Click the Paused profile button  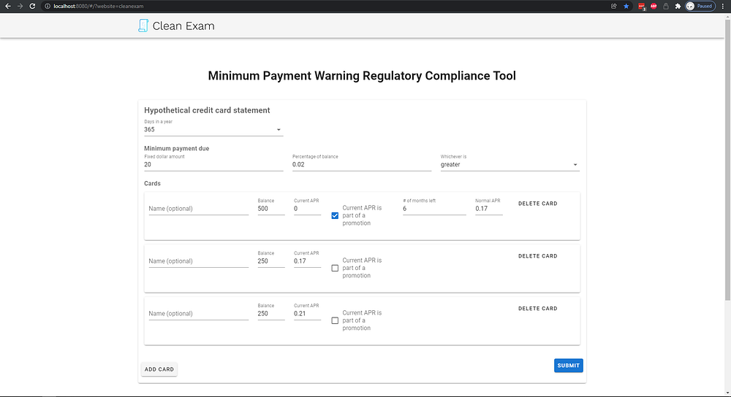tap(700, 6)
